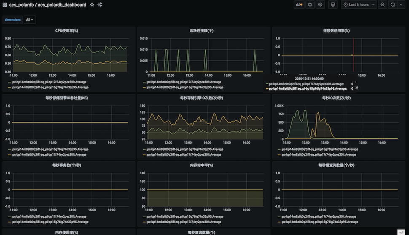Image resolution: width=409 pixels, height=235 pixels.
Task: Click the add panel icon
Action: coord(299,5)
